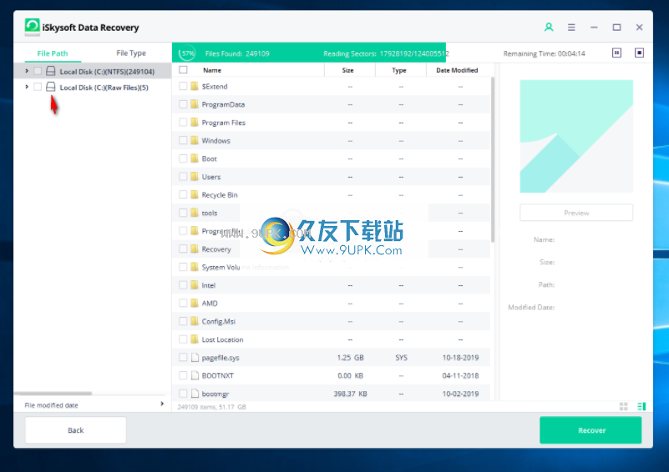Click the iSkysoft Data Recovery logo
This screenshot has height=472, width=669.
pos(32,26)
